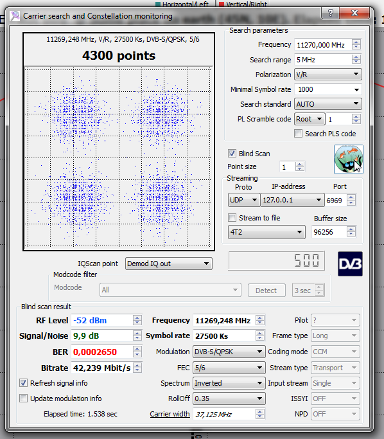
Task: Click the Search parameters Frequency spinner arrows
Action: tap(356, 45)
